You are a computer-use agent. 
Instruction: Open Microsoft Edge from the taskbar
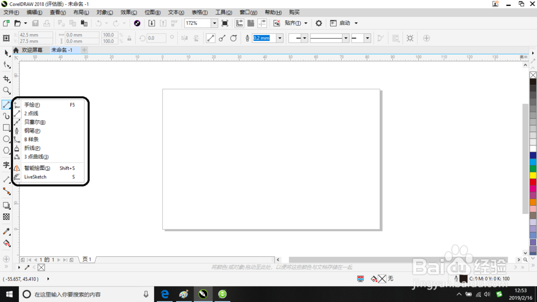tap(165, 294)
